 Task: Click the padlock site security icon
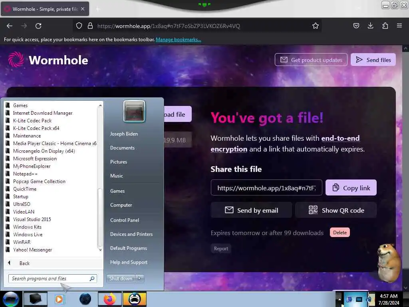(90, 26)
